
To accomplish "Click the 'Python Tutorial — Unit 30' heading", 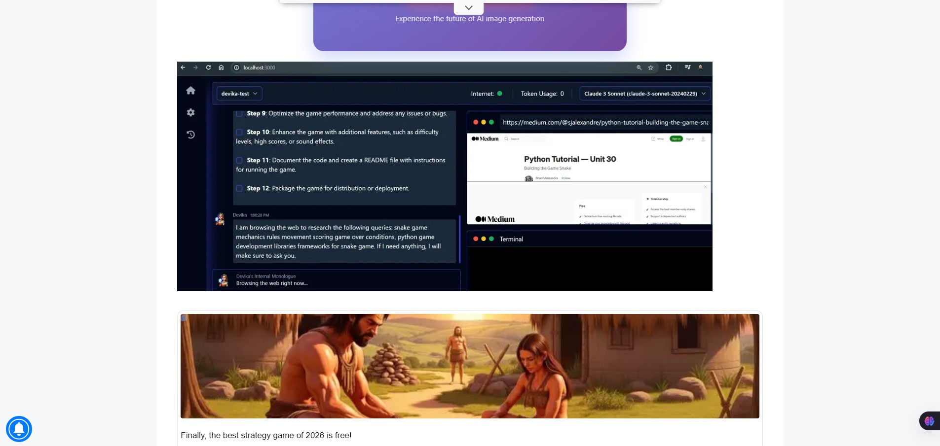I will click(x=570, y=159).
